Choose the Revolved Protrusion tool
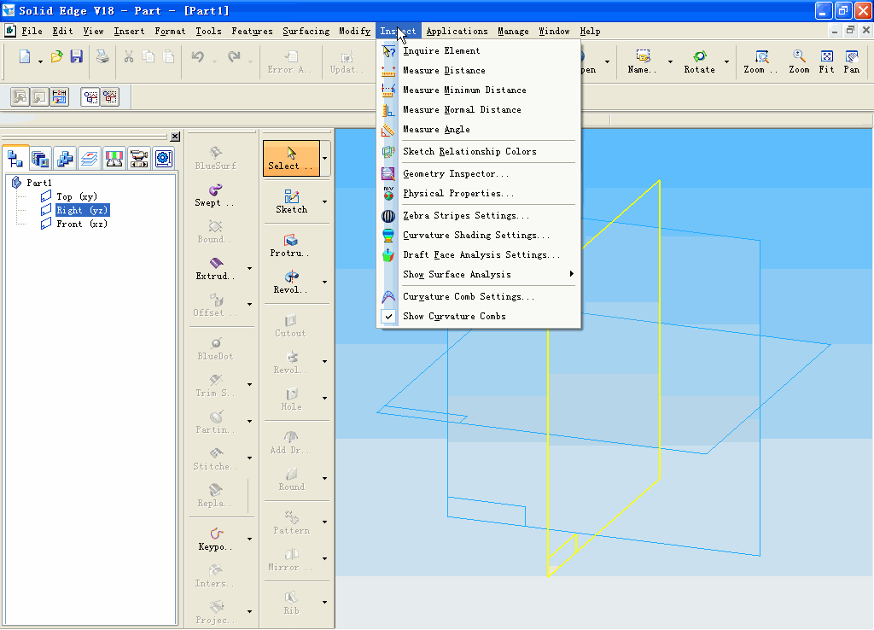The width and height of the screenshot is (874, 630). pos(290,282)
